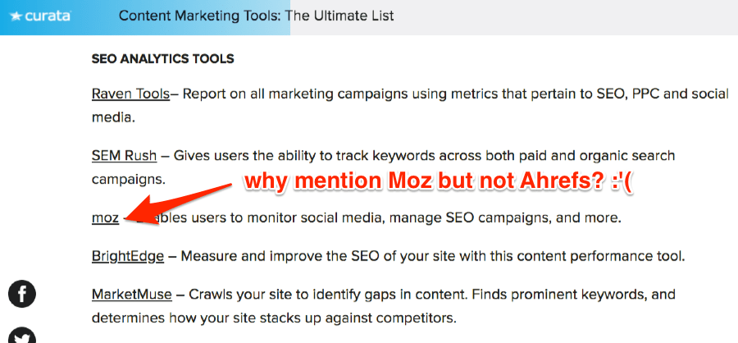
Task: Visit the BrightEdge link
Action: (128, 257)
